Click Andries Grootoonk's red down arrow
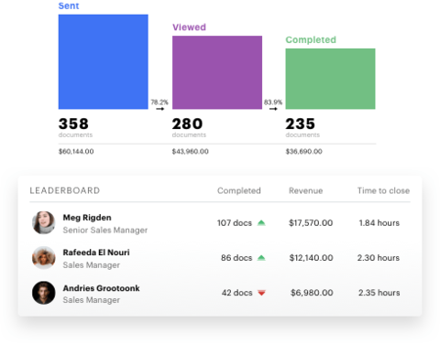Viewport: 440px width, 344px height. click(261, 293)
